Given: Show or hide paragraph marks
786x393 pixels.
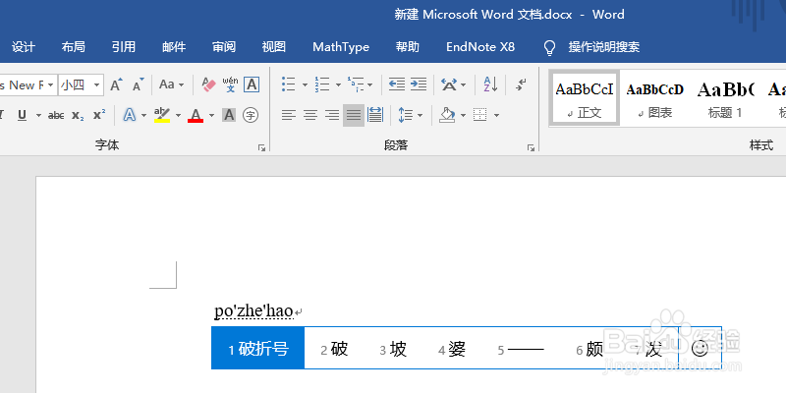Looking at the screenshot, I should pyautogui.click(x=521, y=84).
